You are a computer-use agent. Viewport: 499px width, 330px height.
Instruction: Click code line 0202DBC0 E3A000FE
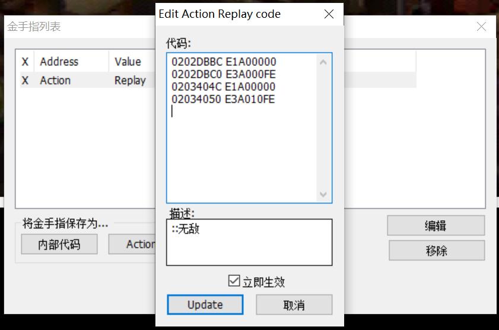224,74
